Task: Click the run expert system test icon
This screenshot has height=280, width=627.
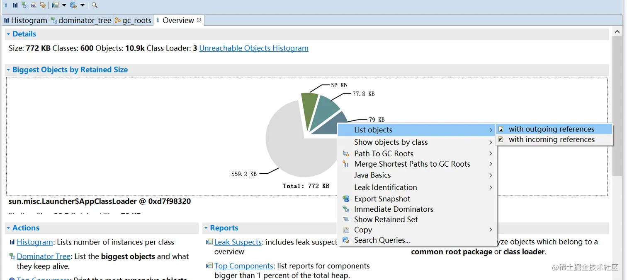Action: pyautogui.click(x=55, y=5)
